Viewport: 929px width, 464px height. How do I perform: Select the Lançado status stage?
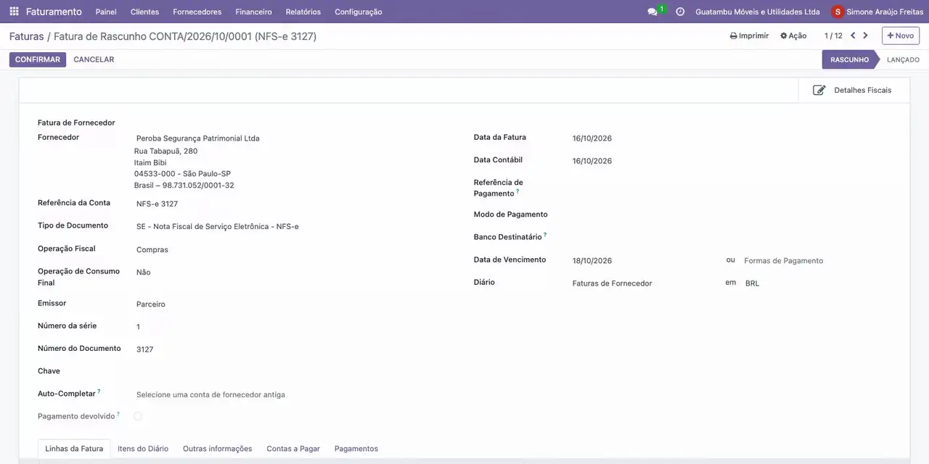coord(903,59)
